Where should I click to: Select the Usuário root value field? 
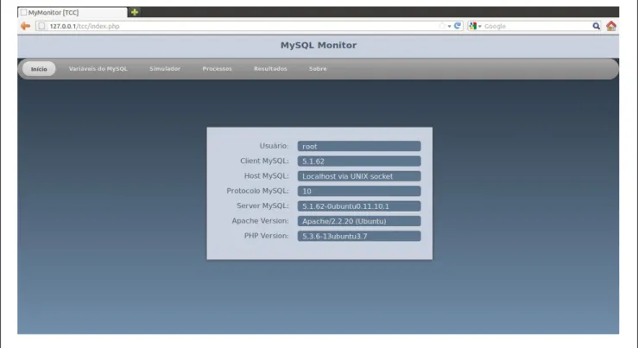click(359, 146)
